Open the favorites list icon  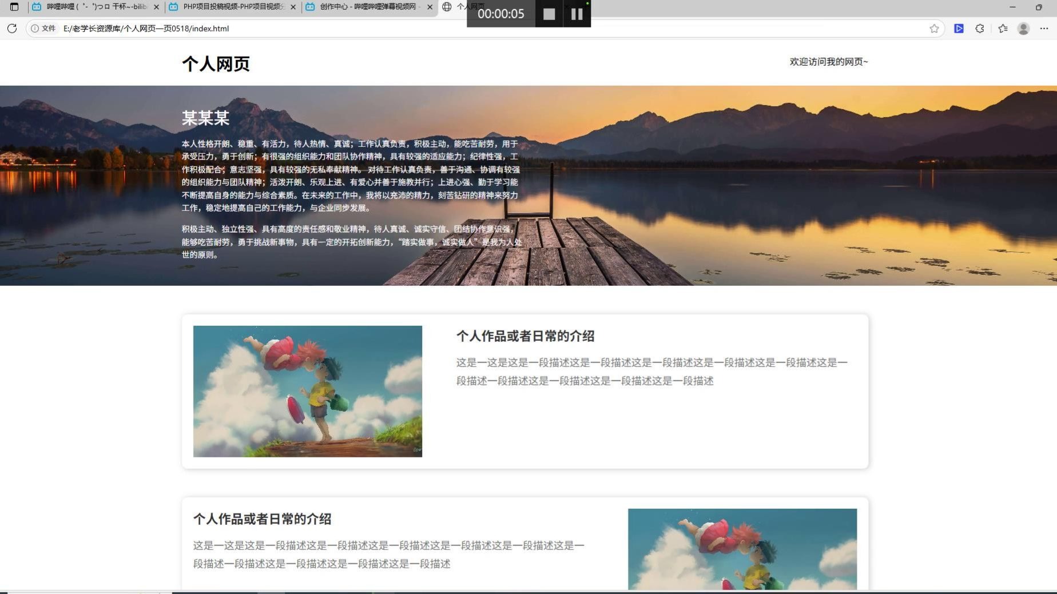tap(1003, 28)
